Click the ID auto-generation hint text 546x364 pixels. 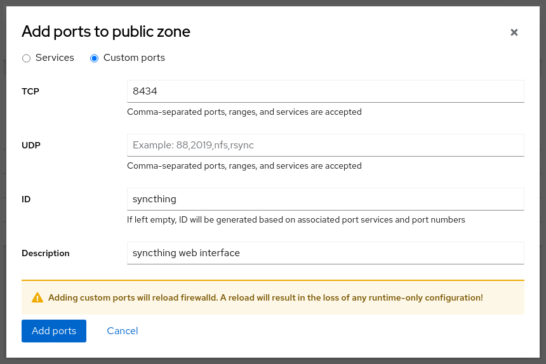click(x=296, y=220)
